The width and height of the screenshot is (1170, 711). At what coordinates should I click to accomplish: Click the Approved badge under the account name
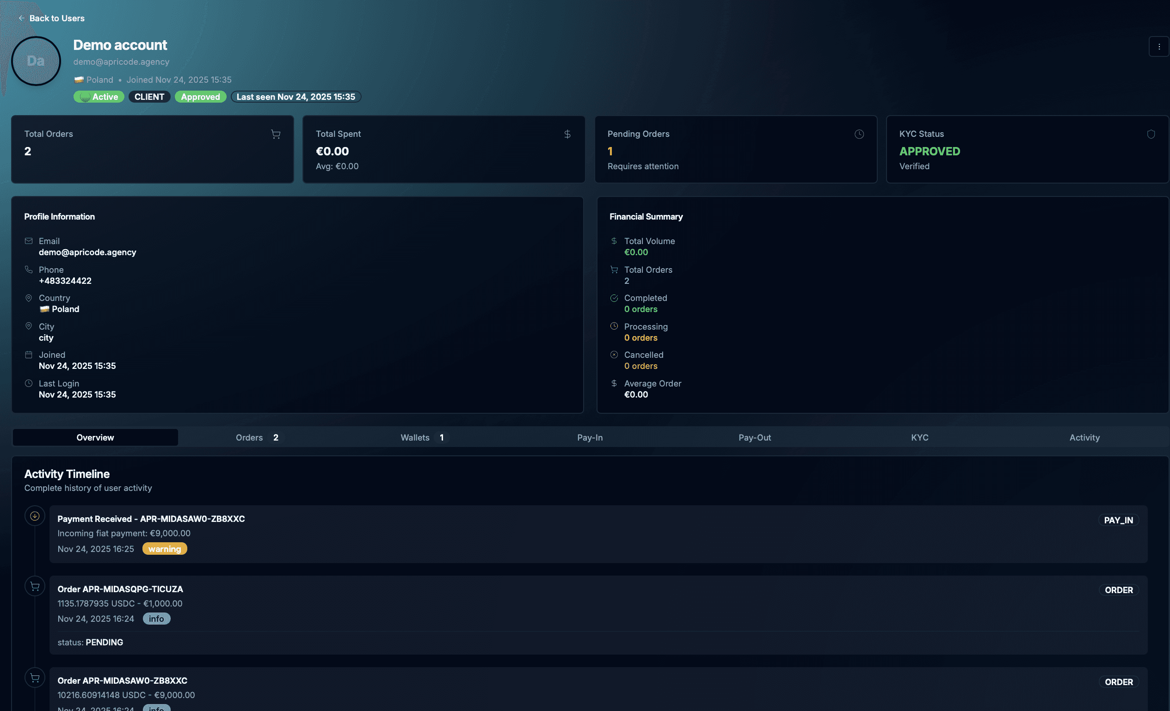(200, 96)
